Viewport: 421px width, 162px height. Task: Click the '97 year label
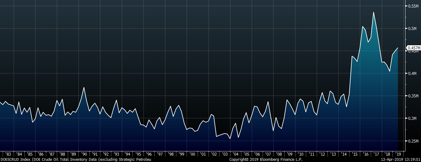pyautogui.click(x=160, y=154)
